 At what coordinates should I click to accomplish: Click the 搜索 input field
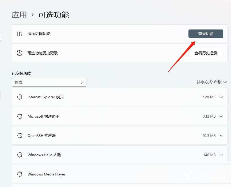tap(46, 82)
